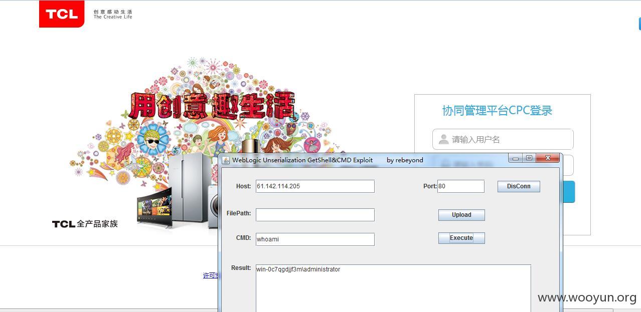
Task: Click the TCL 全产品家族 text
Action: 85,224
